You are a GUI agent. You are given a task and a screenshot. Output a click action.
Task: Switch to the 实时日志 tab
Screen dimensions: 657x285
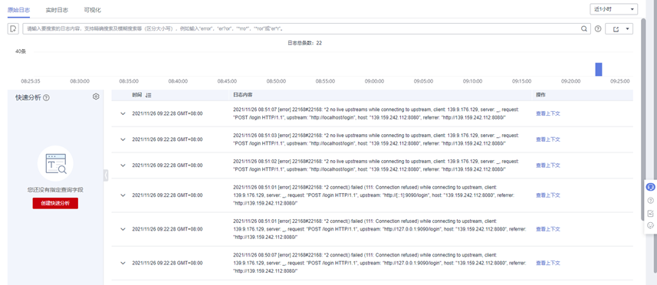click(x=57, y=10)
